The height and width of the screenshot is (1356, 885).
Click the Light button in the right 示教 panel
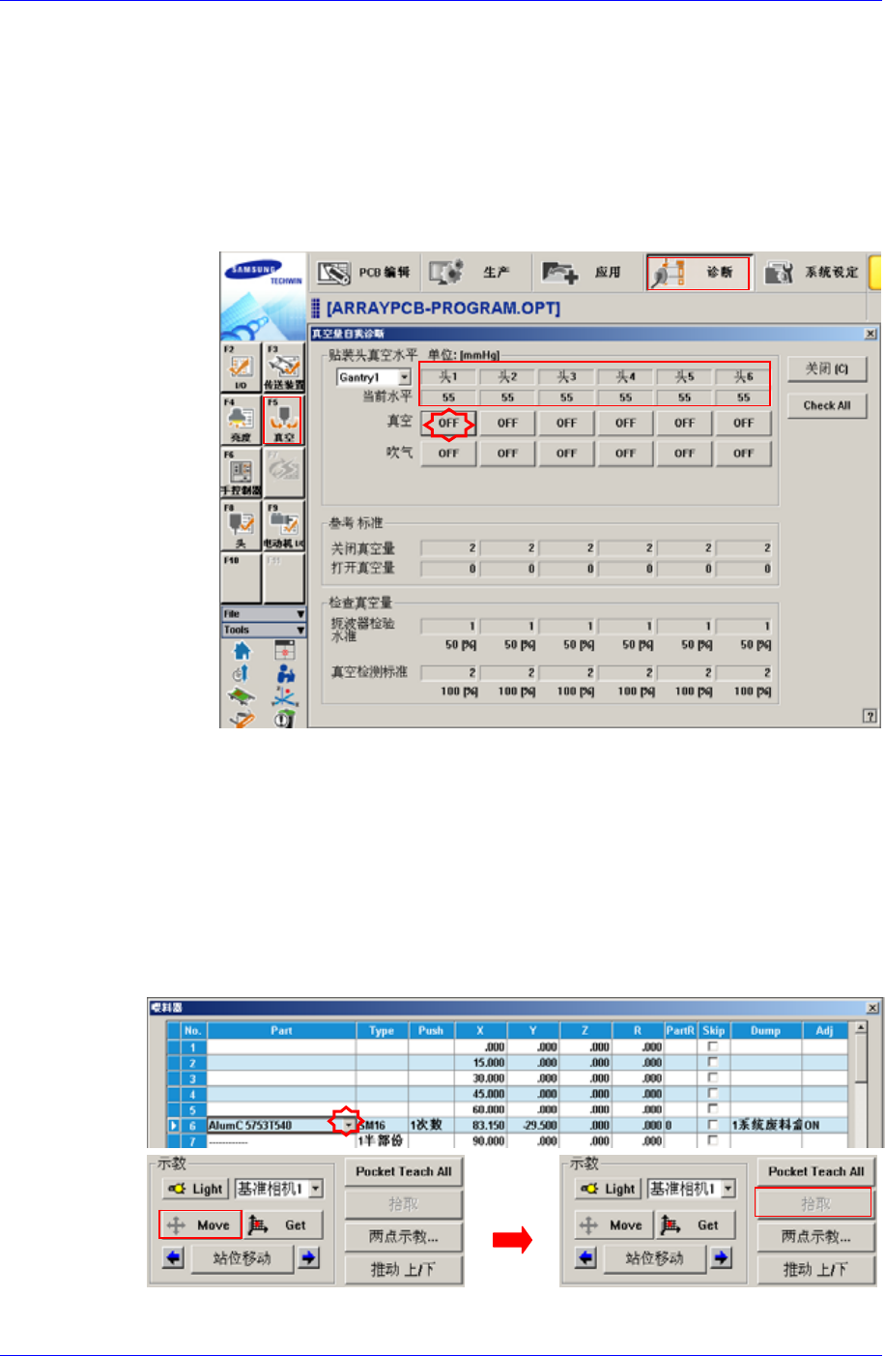(609, 1189)
